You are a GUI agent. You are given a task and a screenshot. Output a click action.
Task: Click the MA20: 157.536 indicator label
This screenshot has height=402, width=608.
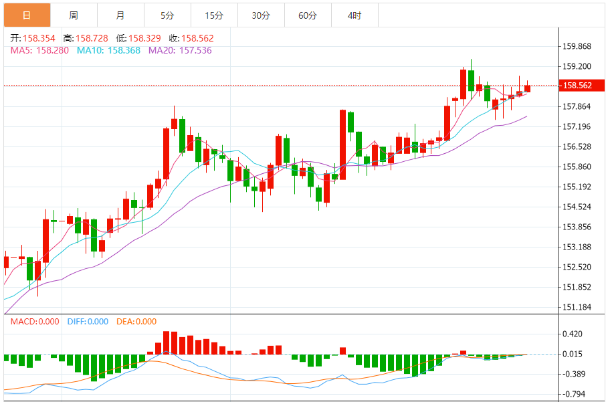(x=180, y=50)
